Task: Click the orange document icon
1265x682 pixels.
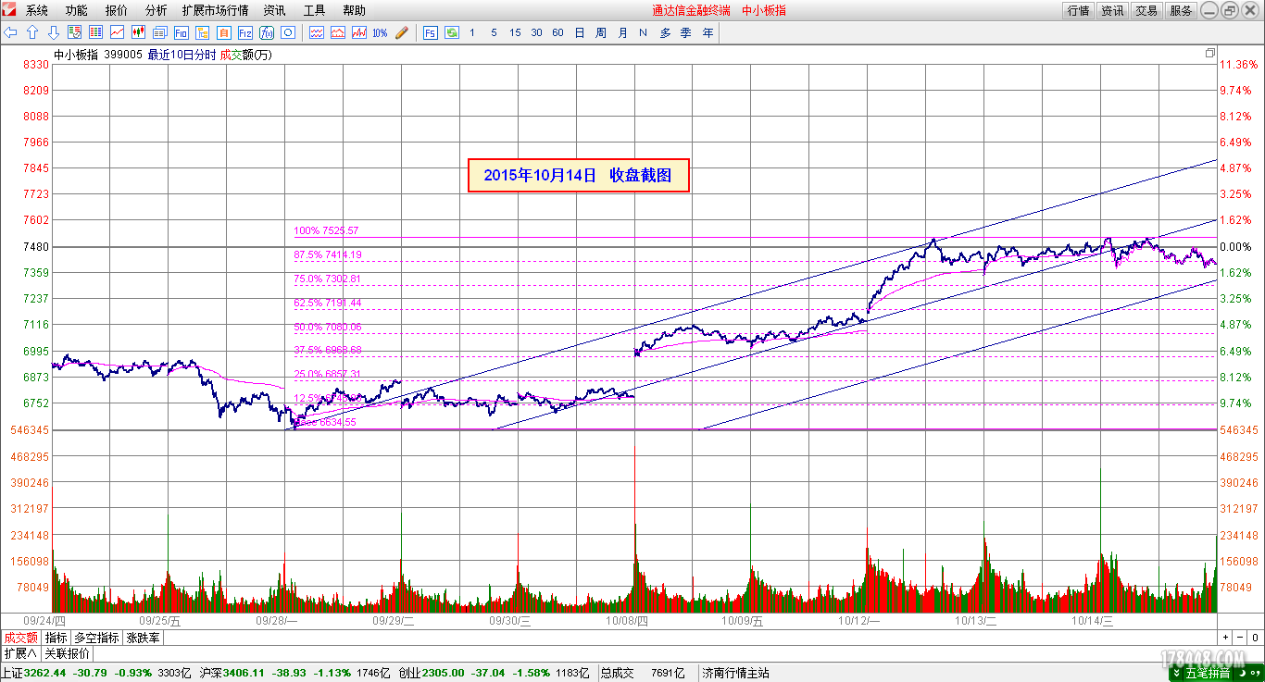Action: [x=223, y=32]
